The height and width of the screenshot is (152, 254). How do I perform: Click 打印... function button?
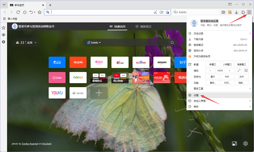click(227, 83)
